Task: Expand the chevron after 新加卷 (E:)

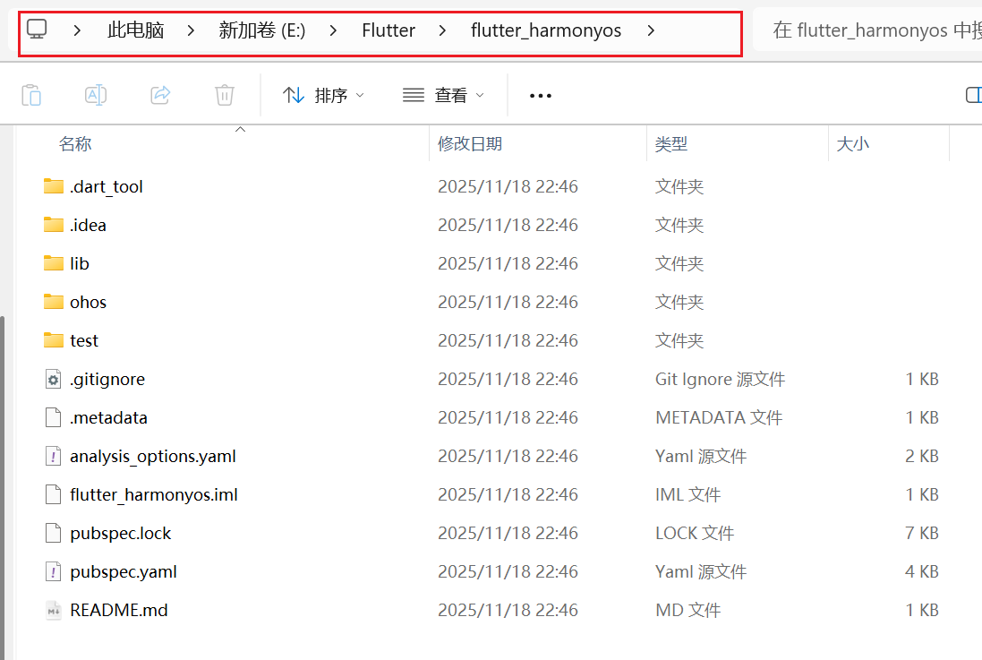Action: click(333, 30)
